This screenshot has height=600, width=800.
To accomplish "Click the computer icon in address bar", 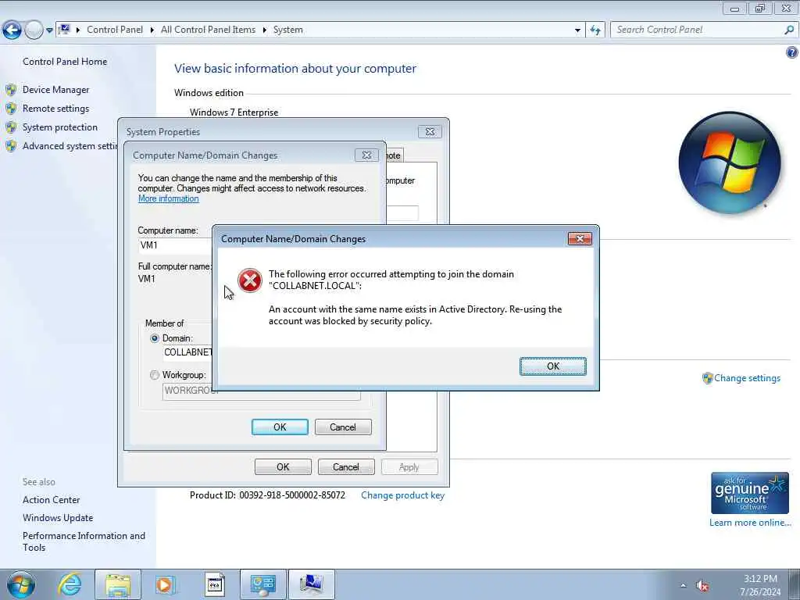I will tap(64, 30).
